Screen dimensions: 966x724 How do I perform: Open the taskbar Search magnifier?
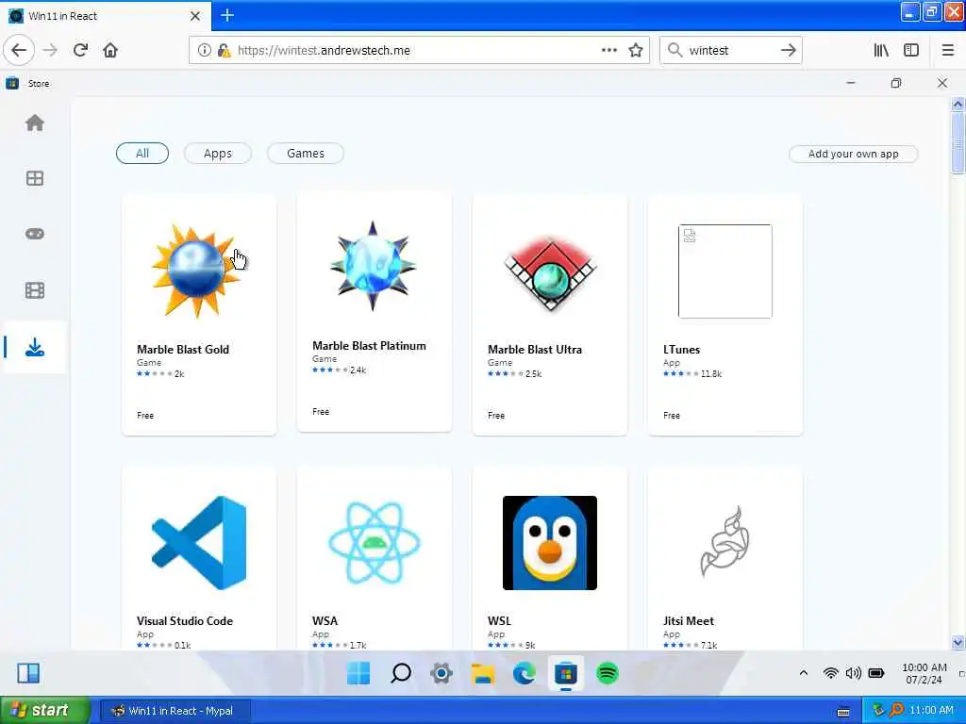pos(400,673)
